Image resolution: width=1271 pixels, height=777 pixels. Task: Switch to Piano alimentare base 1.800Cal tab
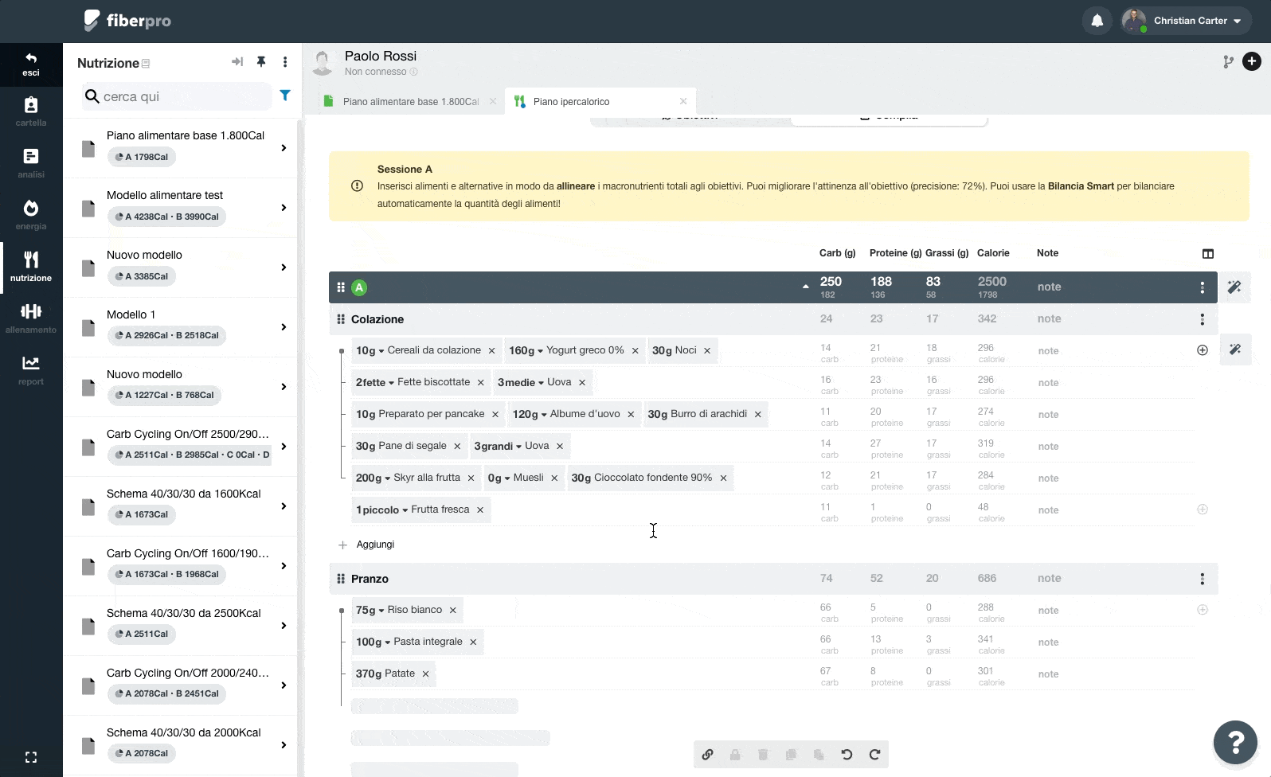[x=410, y=102]
